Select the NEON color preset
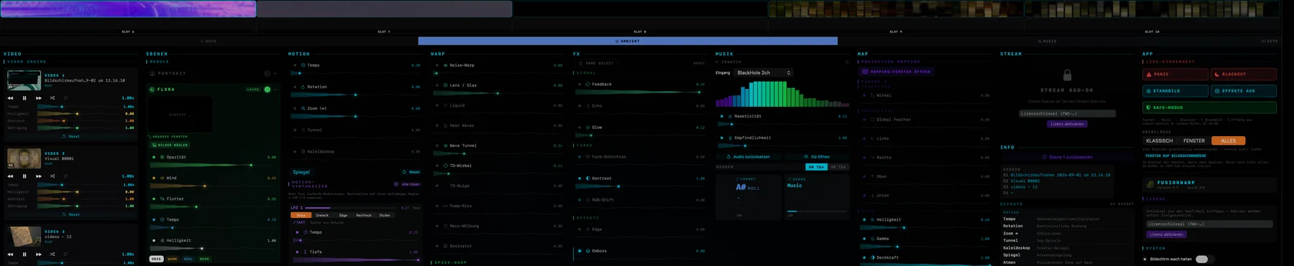 (204, 259)
